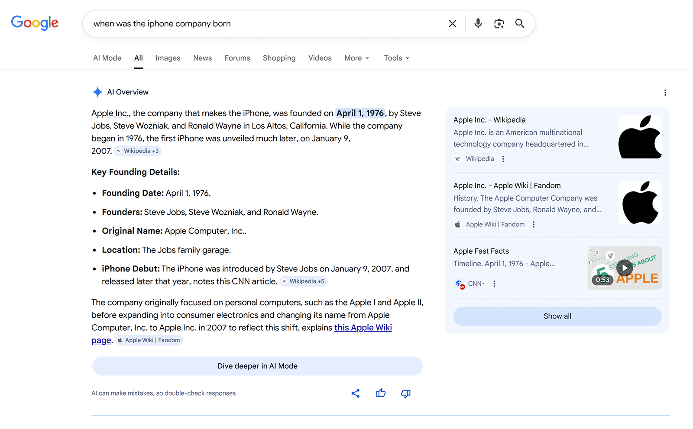Image resolution: width=693 pixels, height=429 pixels.
Task: Click the microphone voice search icon
Action: coord(478,23)
